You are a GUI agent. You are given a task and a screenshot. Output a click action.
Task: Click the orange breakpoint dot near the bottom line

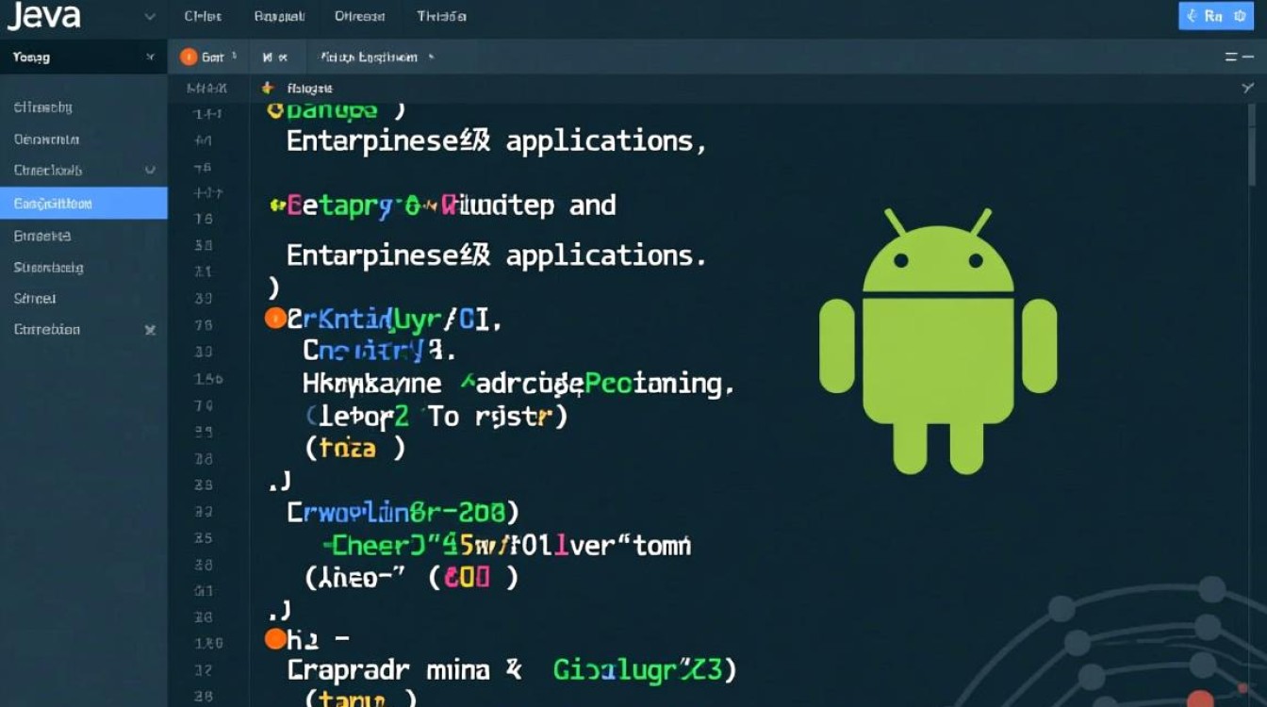(275, 638)
